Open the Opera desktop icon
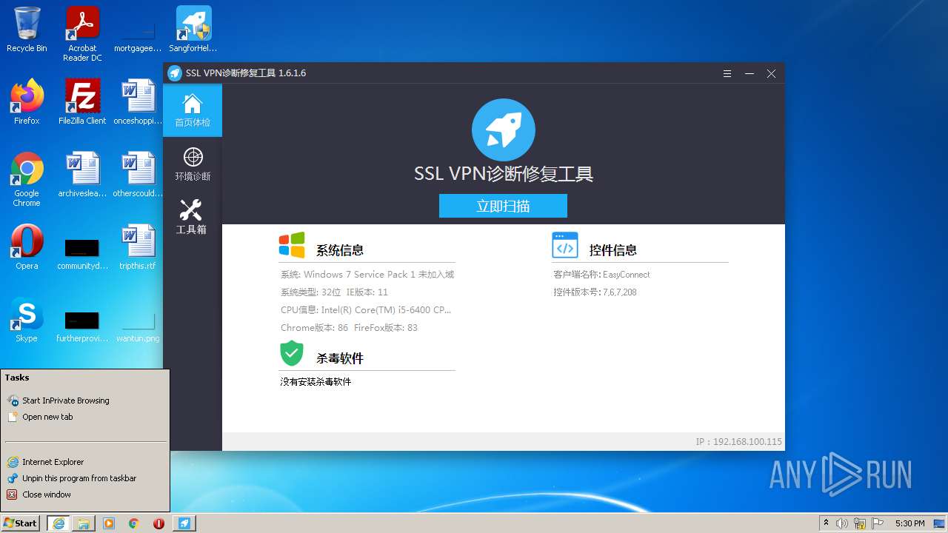948x533 pixels. (x=27, y=247)
